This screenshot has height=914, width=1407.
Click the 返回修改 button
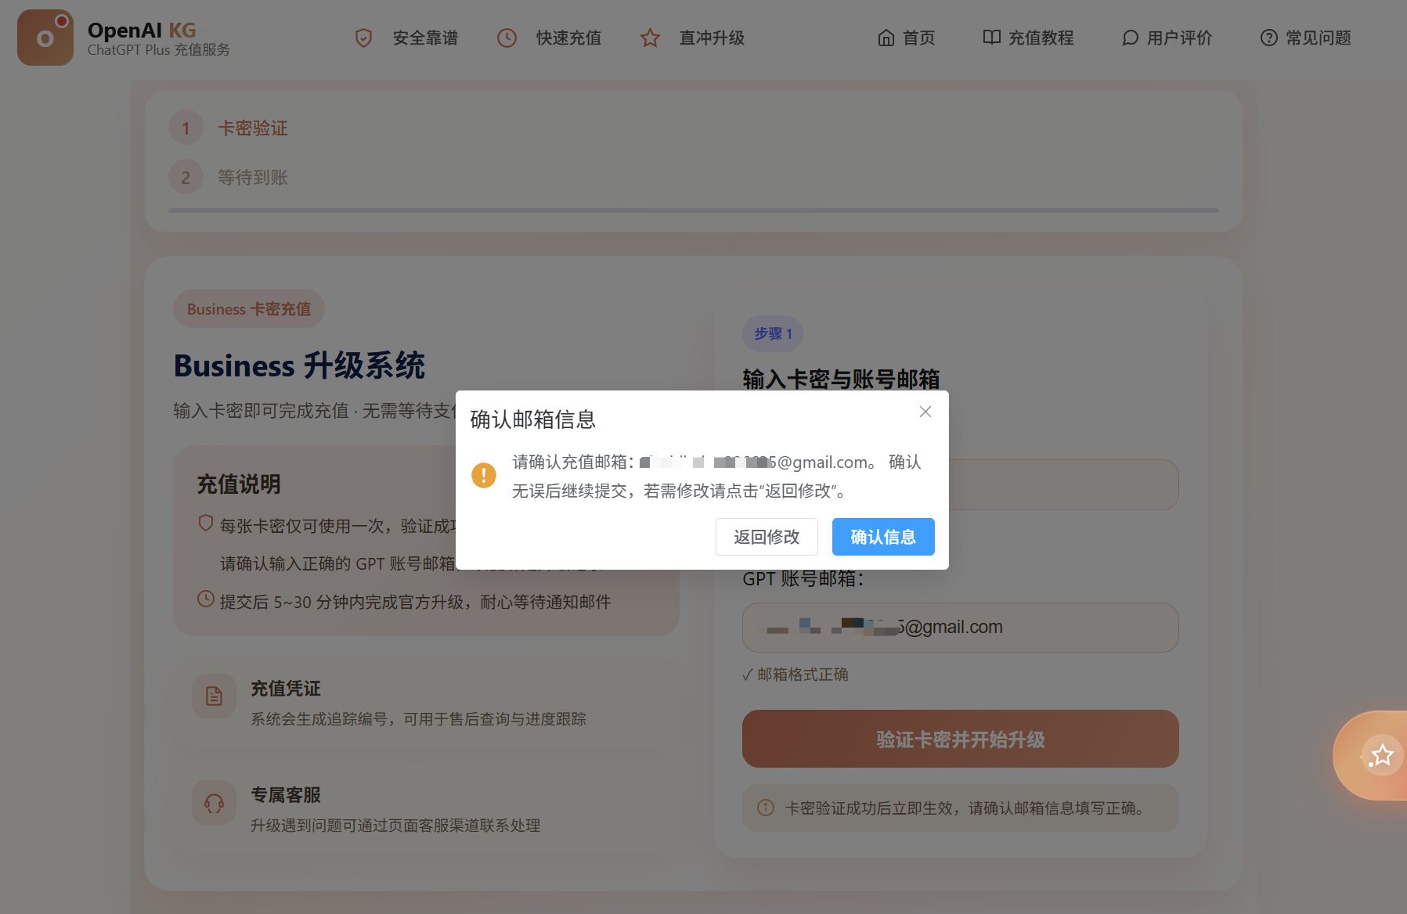click(x=767, y=537)
